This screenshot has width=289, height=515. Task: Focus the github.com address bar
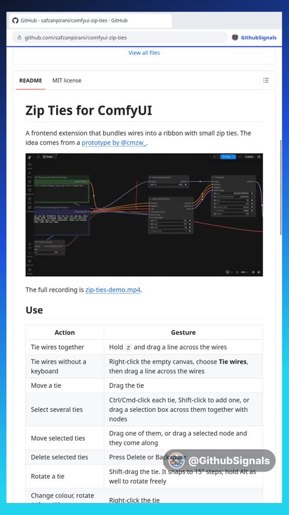tap(120, 38)
